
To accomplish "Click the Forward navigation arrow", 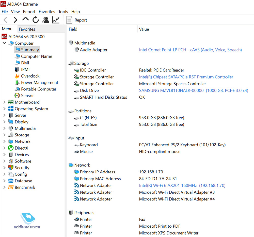I will (15, 20).
